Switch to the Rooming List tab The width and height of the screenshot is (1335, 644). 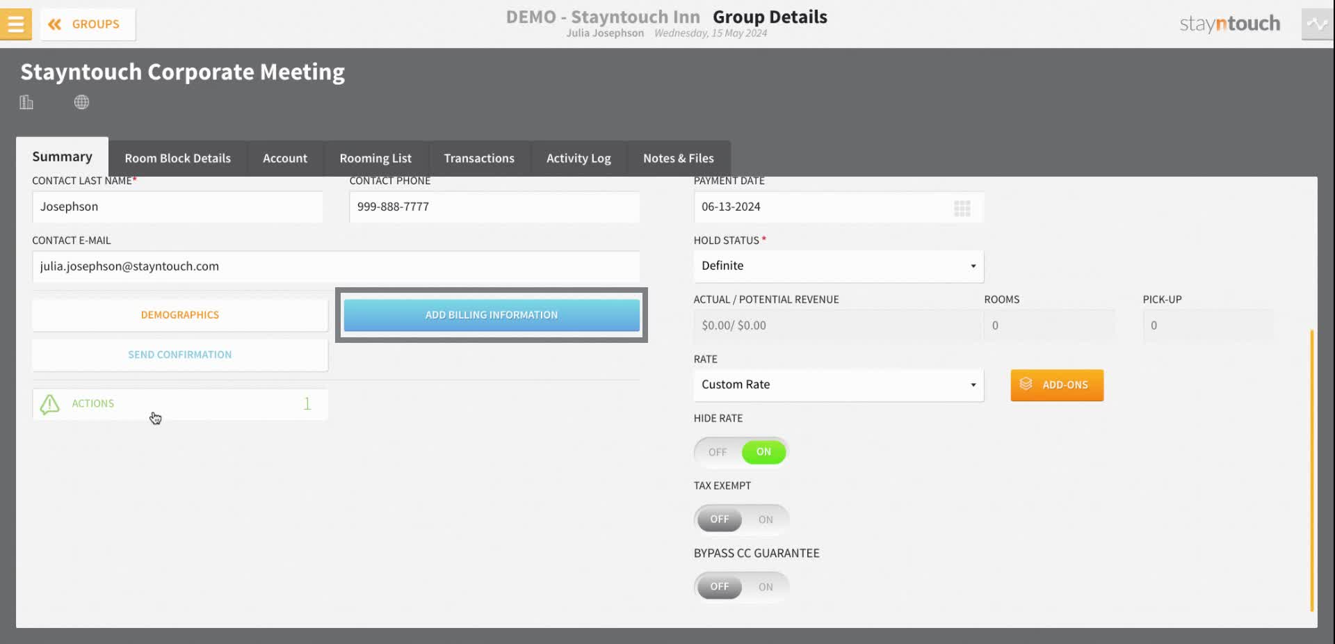point(375,159)
